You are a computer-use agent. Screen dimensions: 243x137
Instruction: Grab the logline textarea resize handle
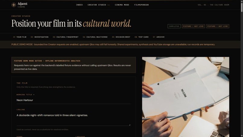tap(130, 125)
